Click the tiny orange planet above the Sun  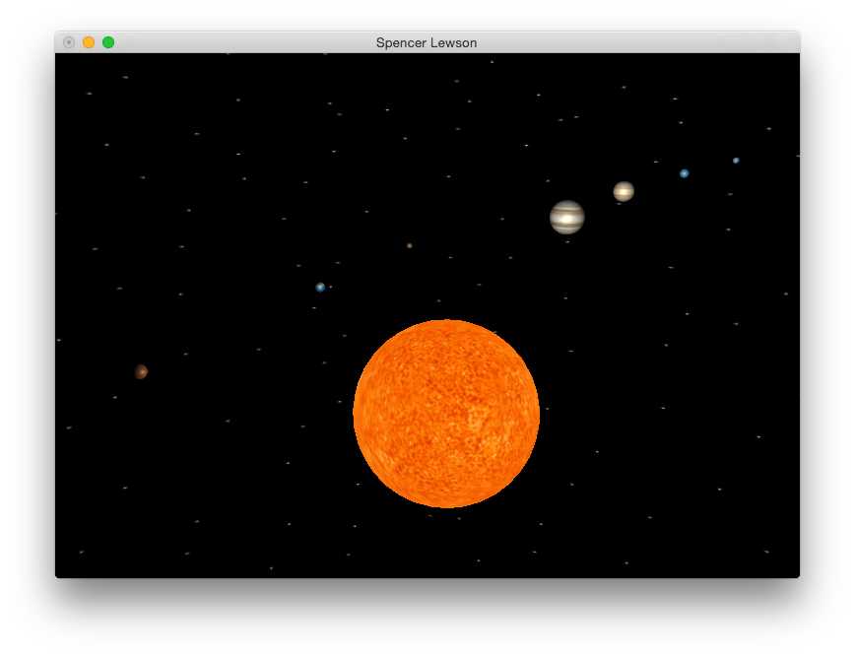[x=410, y=245]
